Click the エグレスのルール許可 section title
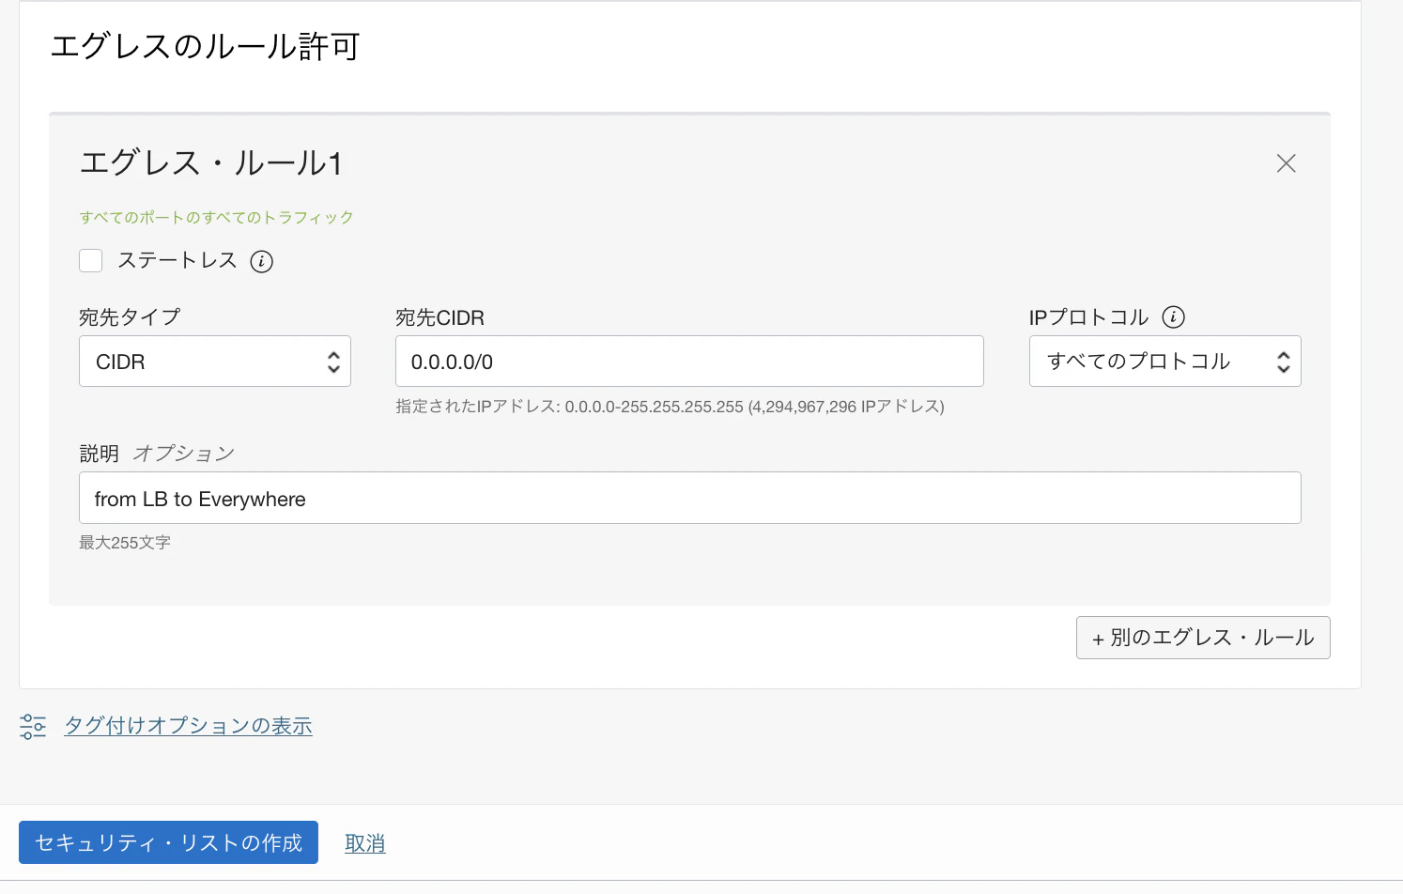 [x=205, y=46]
